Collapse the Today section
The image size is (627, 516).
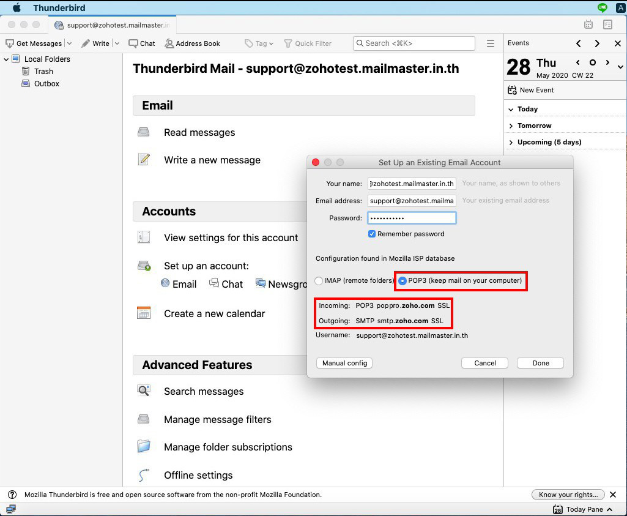pos(511,109)
